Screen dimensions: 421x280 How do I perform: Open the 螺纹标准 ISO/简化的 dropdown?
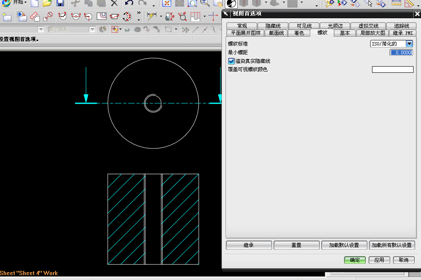(392, 43)
